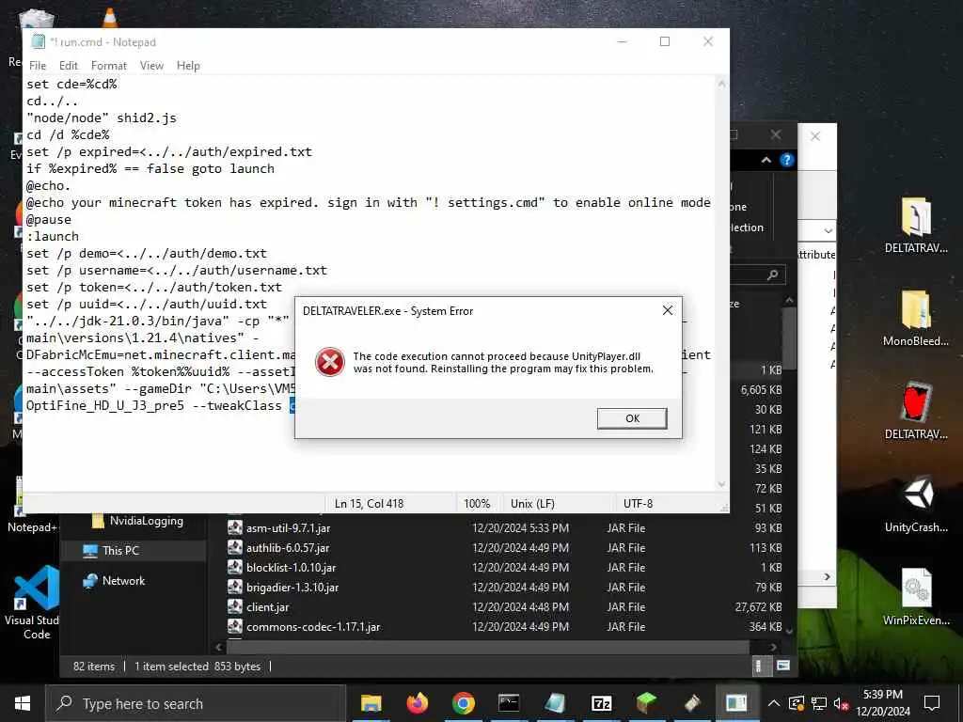Screen dimensions: 963x722
Task: Open Firefox from the taskbar
Action: 417,703
